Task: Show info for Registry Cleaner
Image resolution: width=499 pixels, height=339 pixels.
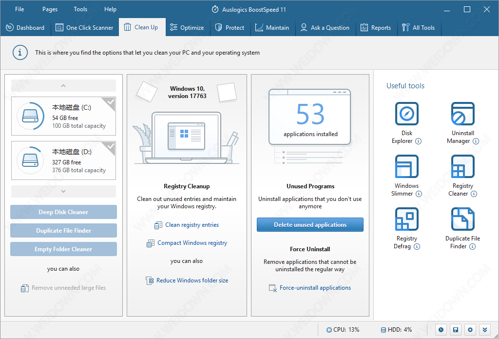Action: pos(474,194)
